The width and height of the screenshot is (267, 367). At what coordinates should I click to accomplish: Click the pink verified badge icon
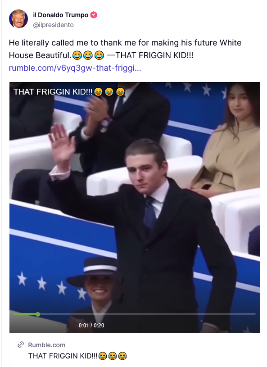(x=94, y=15)
